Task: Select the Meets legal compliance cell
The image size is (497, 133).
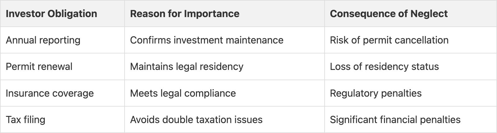Action: 183,93
